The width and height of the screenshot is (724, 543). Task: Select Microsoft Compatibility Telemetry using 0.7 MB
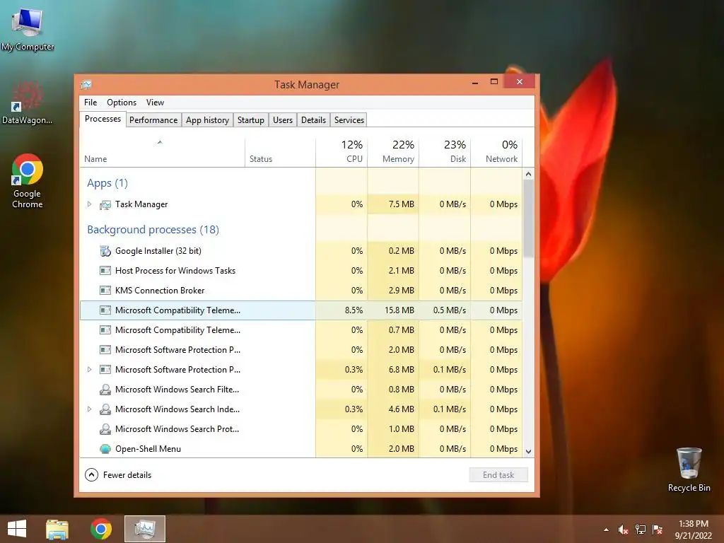click(x=301, y=330)
